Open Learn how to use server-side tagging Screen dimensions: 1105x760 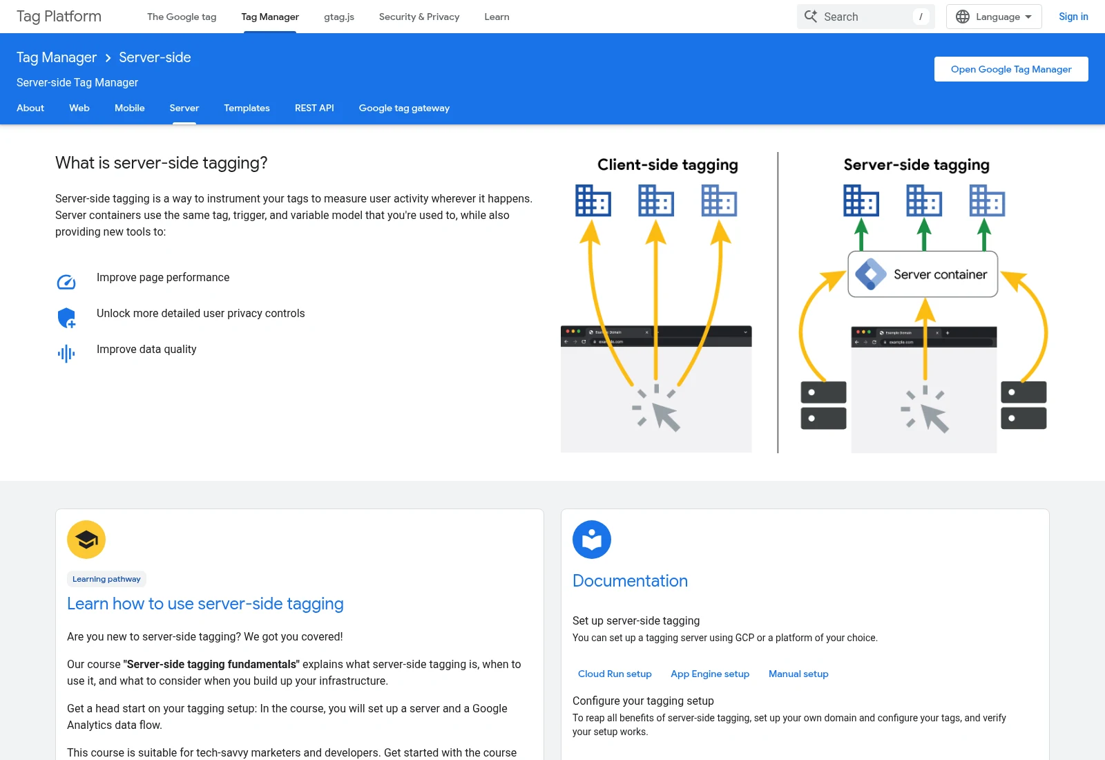[205, 603]
